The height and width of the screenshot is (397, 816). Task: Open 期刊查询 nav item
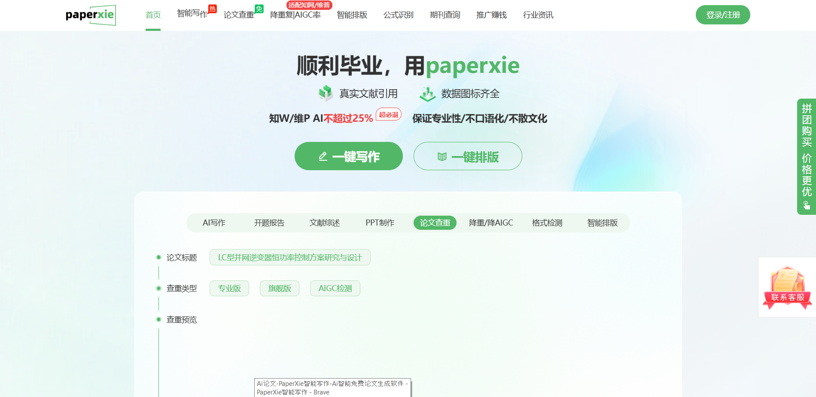tap(445, 15)
